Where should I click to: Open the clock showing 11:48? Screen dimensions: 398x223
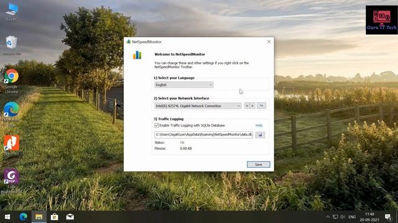point(369,217)
